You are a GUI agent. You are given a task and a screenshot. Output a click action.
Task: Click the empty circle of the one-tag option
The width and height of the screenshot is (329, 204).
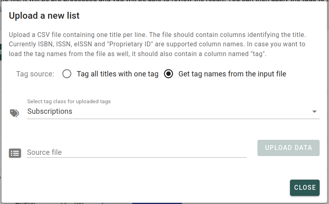click(x=67, y=74)
